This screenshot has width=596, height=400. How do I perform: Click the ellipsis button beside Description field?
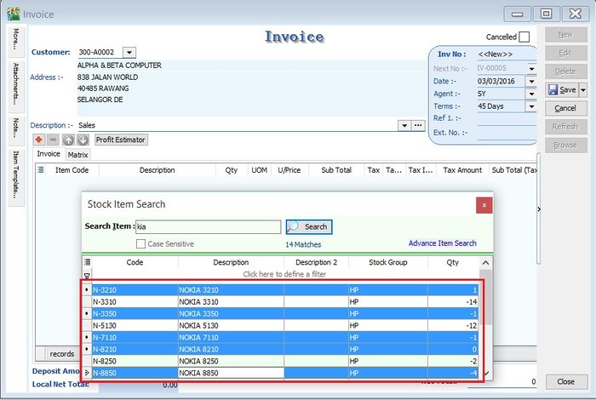[x=417, y=125]
